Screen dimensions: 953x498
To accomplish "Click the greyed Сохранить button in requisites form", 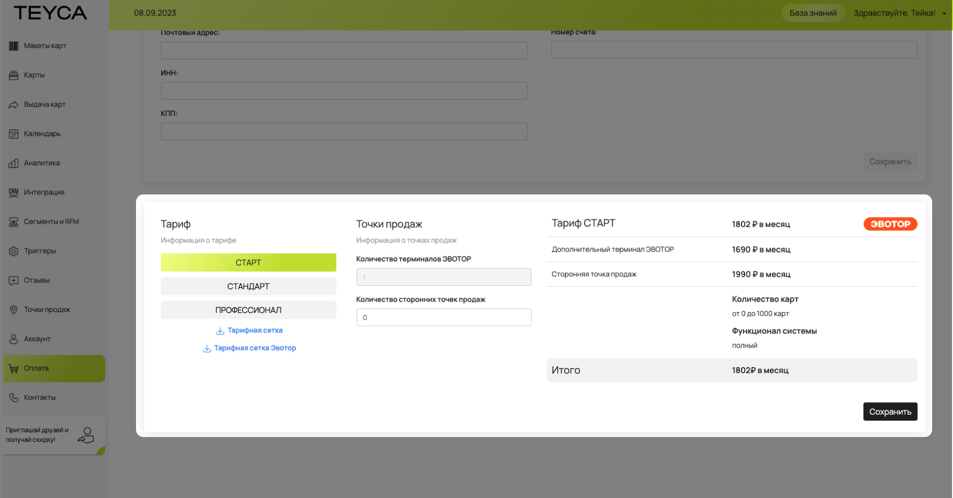I will click(890, 162).
